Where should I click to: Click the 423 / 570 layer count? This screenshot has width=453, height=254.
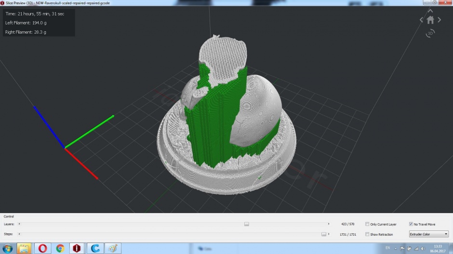point(347,224)
